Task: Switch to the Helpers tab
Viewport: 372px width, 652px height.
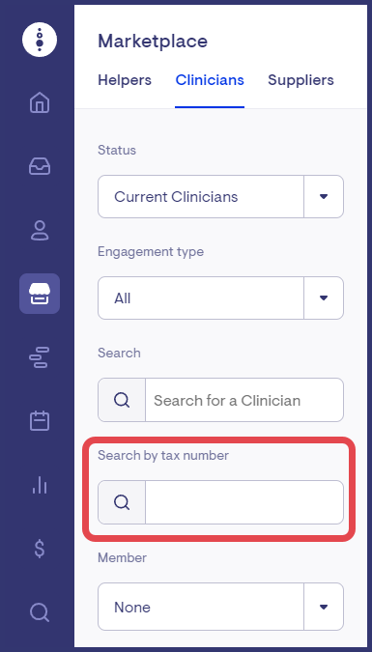Action: [125, 80]
